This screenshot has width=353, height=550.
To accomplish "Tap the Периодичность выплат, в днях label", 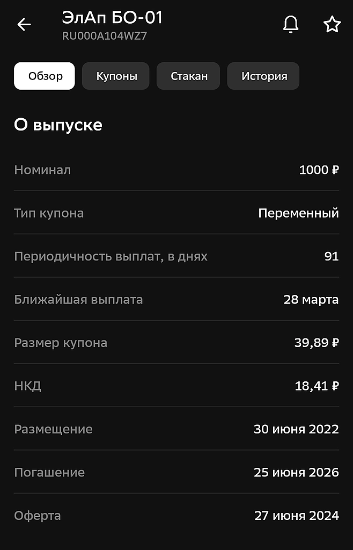I will tap(111, 256).
